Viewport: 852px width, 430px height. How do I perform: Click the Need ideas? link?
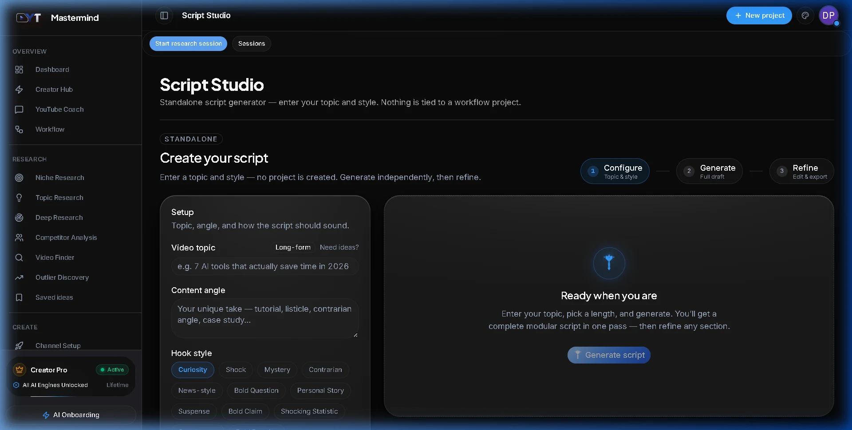[x=339, y=247]
